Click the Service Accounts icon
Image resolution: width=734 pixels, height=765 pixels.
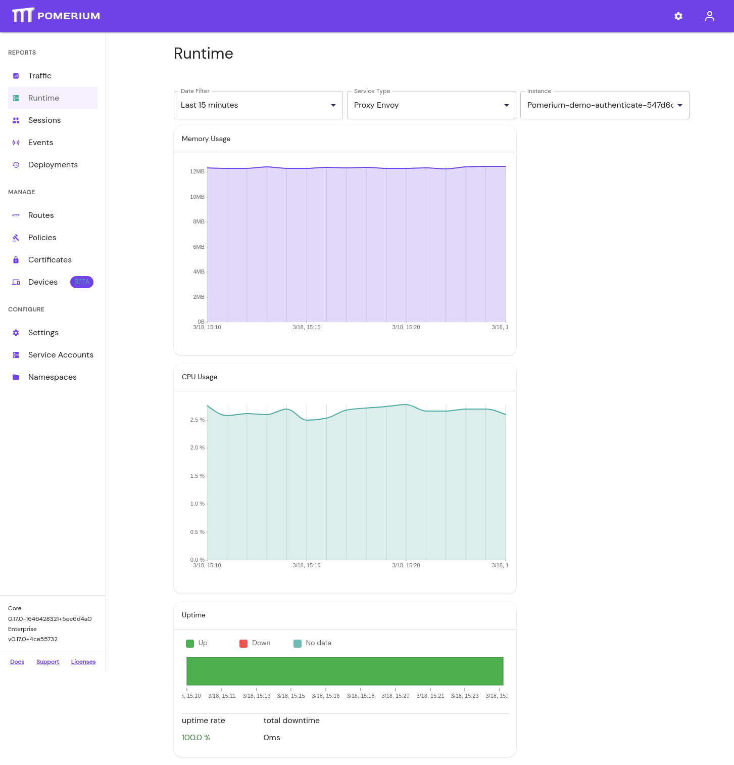click(x=16, y=355)
